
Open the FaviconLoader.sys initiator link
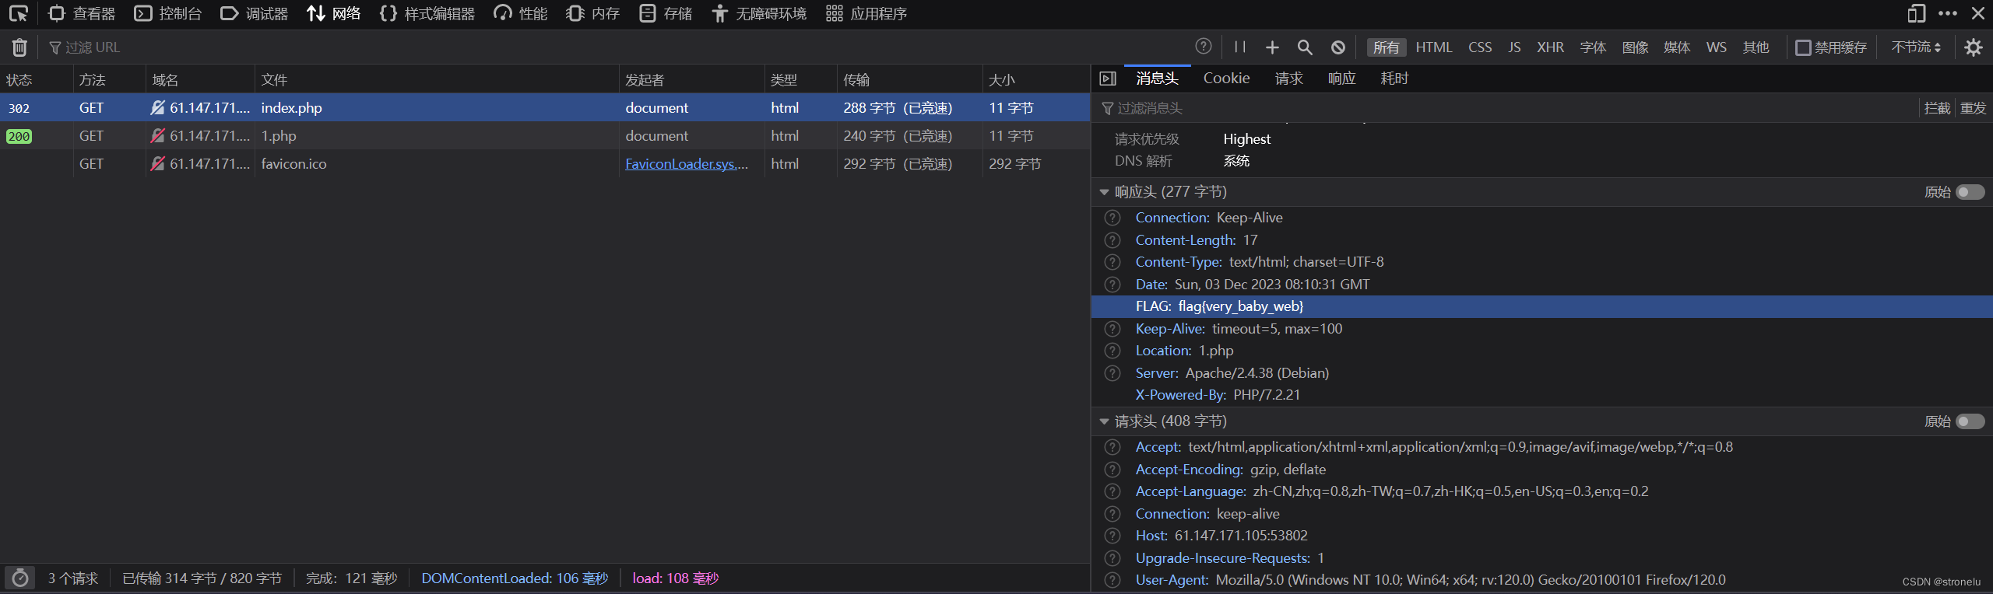coord(686,164)
